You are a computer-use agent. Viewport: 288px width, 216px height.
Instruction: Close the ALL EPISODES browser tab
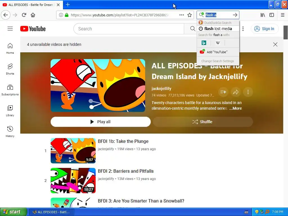[x=58, y=5]
